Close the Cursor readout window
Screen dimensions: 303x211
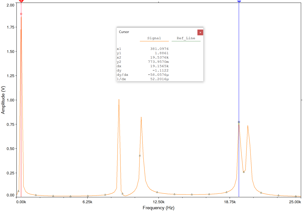point(200,32)
